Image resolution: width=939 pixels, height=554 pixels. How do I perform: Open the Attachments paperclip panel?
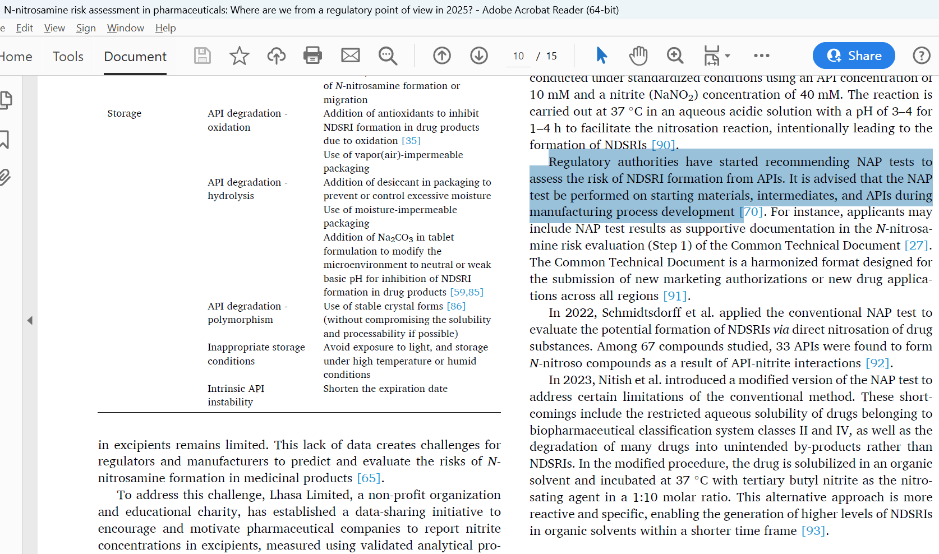pos(5,177)
